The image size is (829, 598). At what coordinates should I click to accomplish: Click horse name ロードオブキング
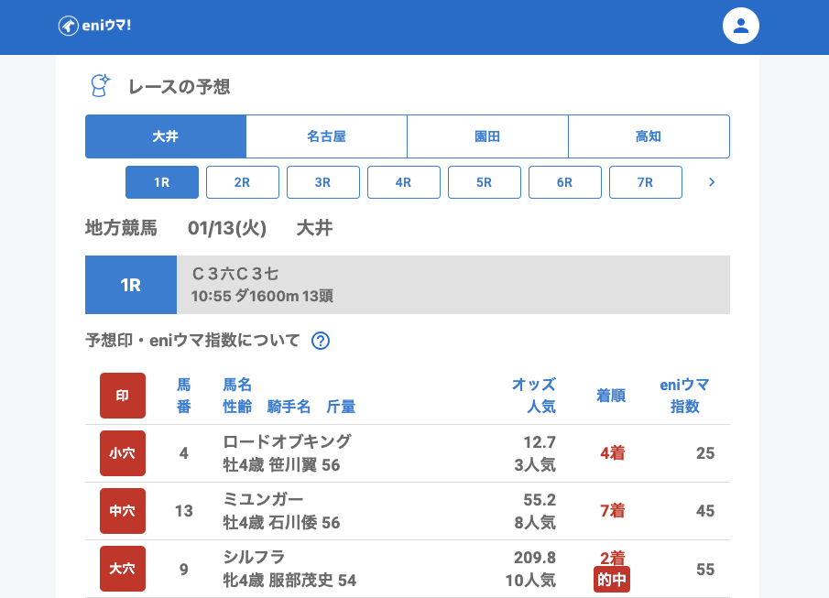[287, 441]
